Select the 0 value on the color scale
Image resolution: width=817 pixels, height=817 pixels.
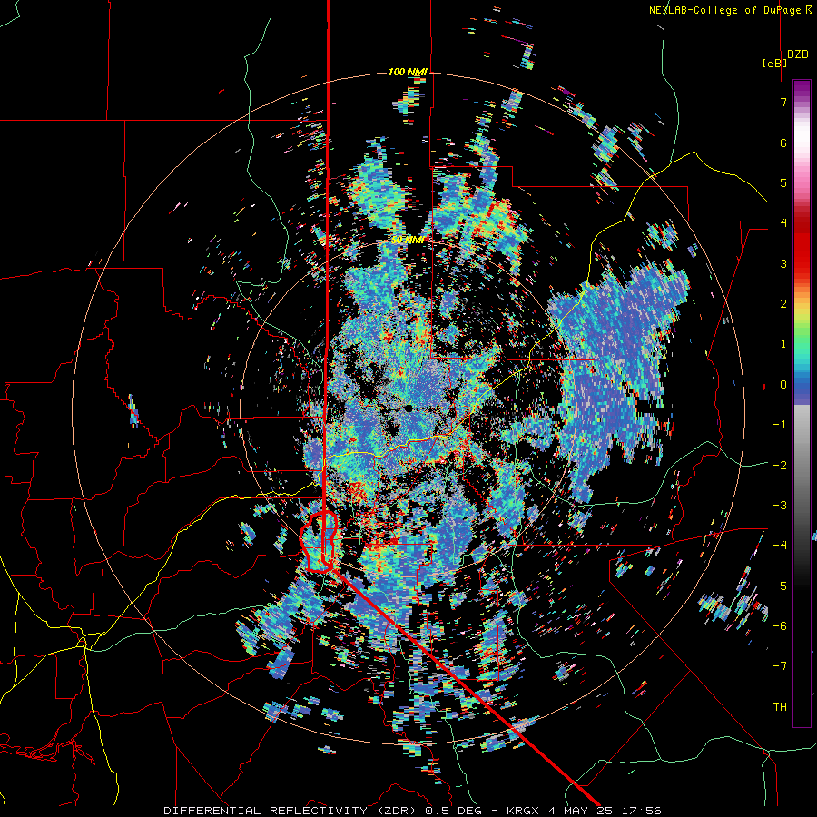tap(783, 385)
